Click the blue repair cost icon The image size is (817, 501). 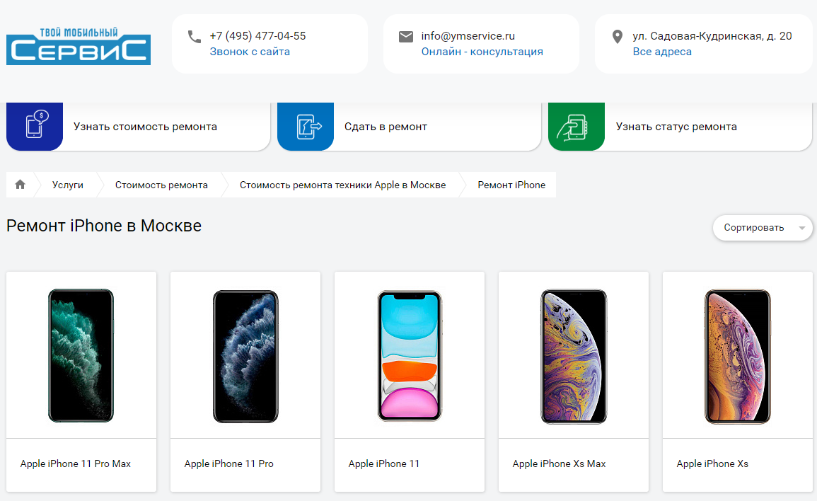click(35, 126)
